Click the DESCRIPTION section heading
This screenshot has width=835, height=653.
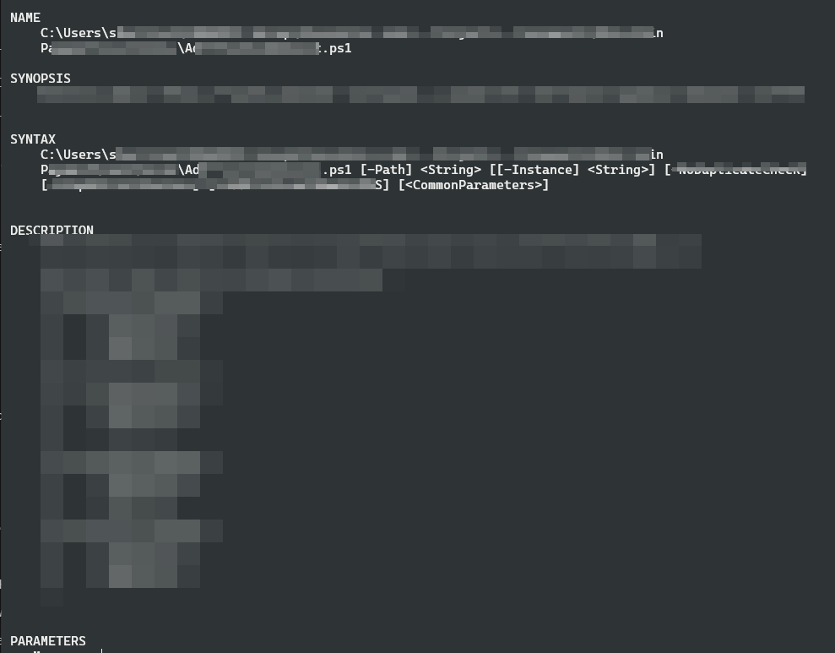[x=52, y=230]
